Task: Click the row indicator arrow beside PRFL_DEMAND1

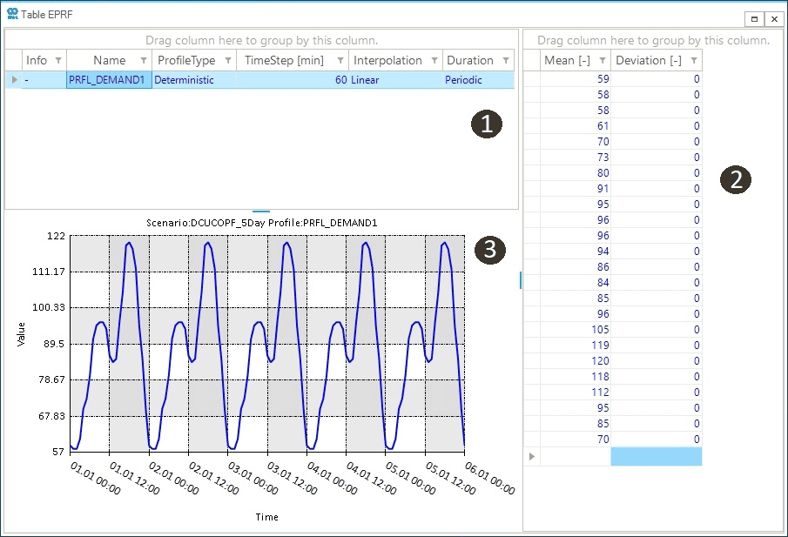Action: click(x=13, y=80)
